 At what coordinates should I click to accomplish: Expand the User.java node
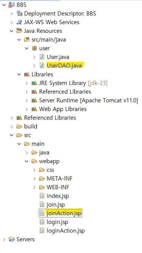coord(34,57)
